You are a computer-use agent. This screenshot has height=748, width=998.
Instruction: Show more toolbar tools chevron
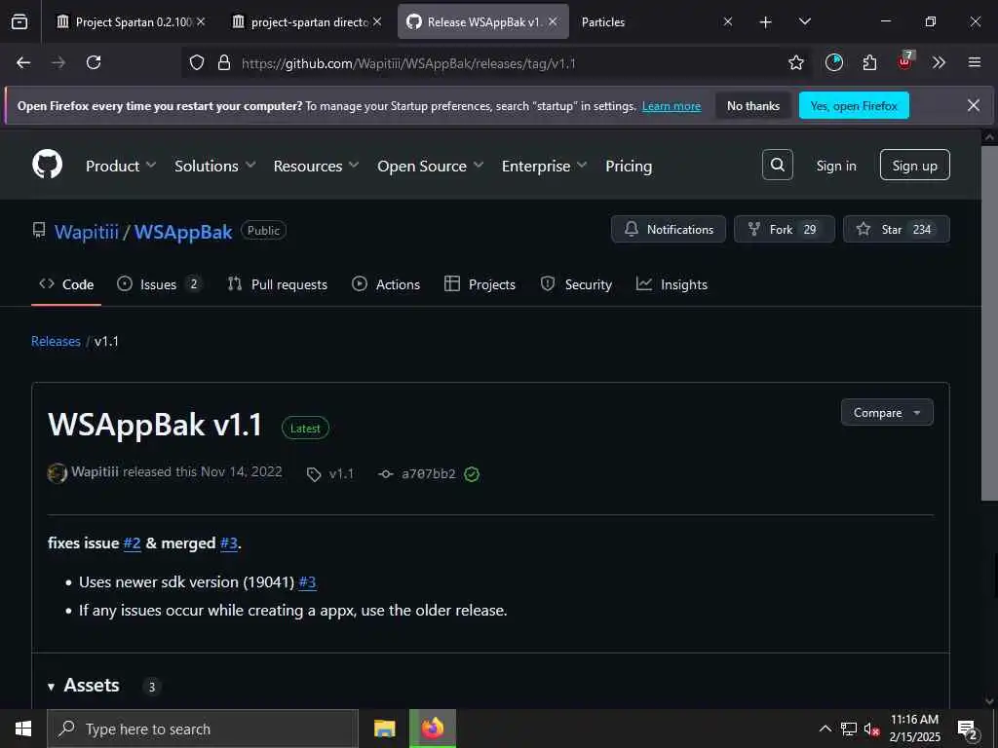(939, 62)
